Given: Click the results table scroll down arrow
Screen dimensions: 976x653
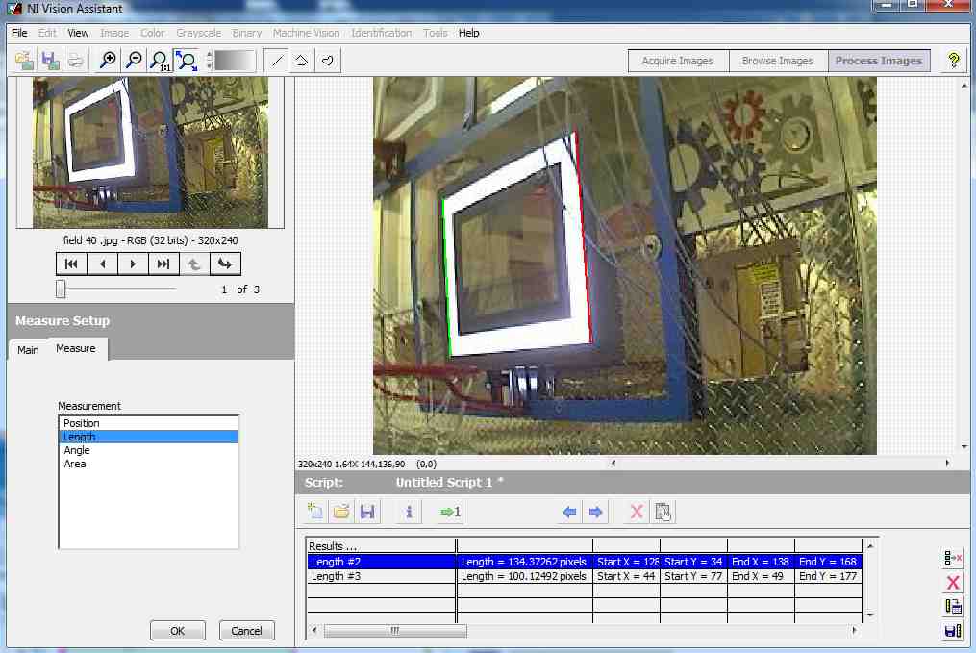Looking at the screenshot, I should tap(870, 615).
